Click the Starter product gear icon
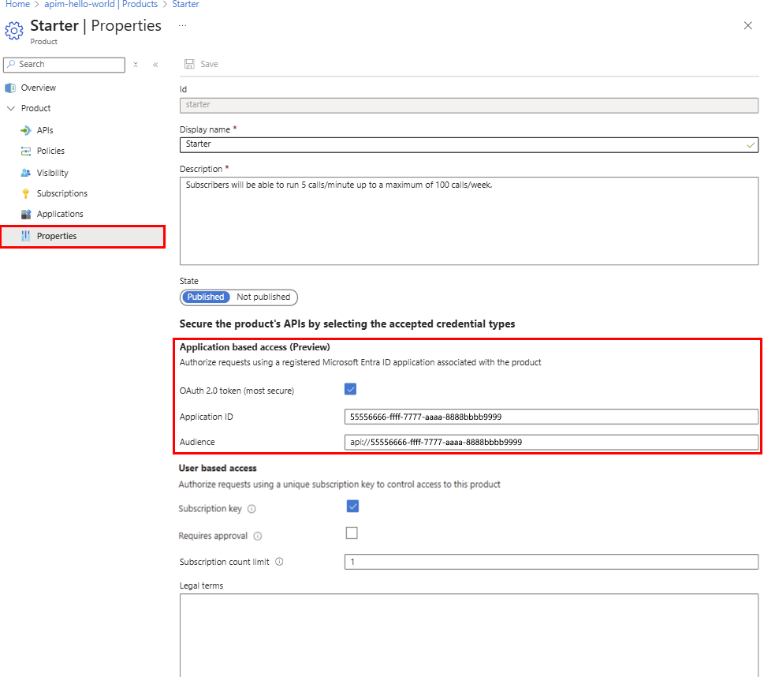This screenshot has width=764, height=677. pos(13,28)
